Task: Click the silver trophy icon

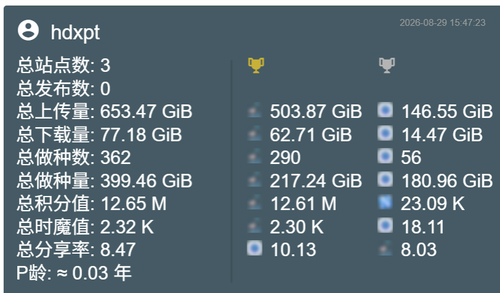Action: [x=387, y=65]
